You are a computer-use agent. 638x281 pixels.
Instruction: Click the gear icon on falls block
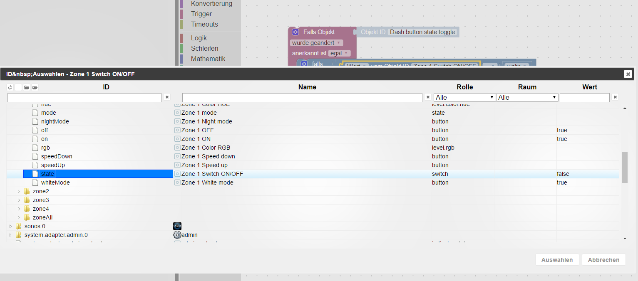(x=304, y=64)
